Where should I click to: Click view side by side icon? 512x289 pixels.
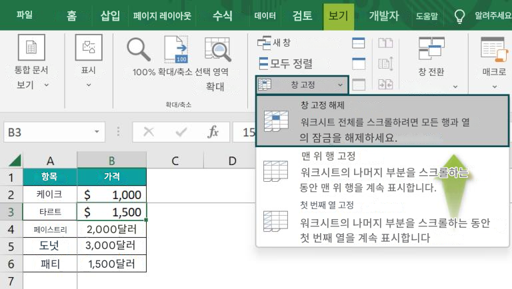click(x=385, y=43)
